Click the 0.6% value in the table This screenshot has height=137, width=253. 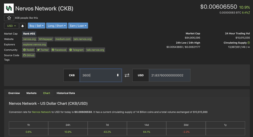coord(29,132)
